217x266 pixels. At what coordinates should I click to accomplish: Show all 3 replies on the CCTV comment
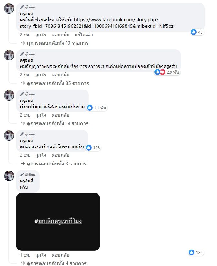(53, 163)
